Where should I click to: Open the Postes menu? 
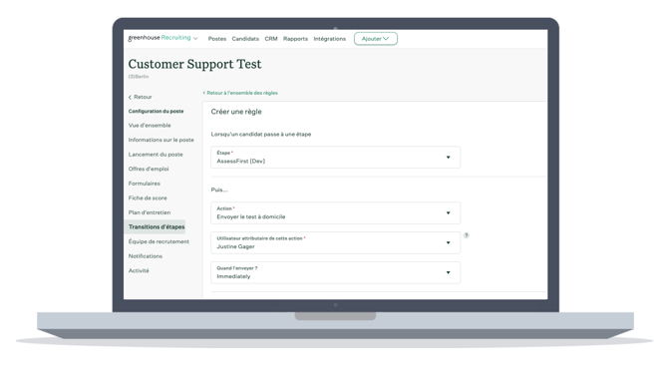coord(216,39)
